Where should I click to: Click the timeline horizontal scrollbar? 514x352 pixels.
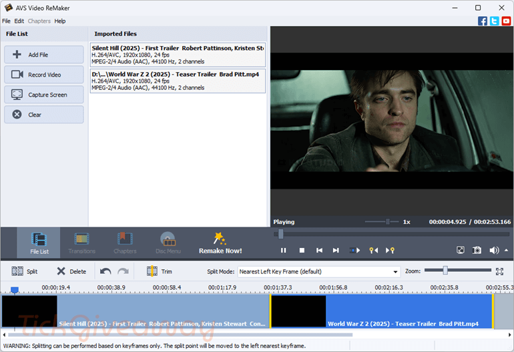click(180, 335)
